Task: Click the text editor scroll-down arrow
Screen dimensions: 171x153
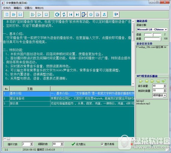Action: click(x=133, y=84)
